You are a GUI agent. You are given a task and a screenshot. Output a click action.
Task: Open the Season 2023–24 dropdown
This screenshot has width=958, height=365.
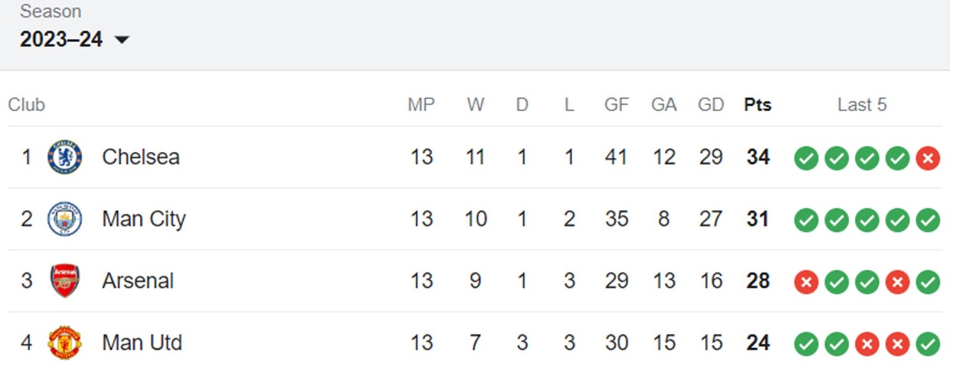tap(75, 40)
